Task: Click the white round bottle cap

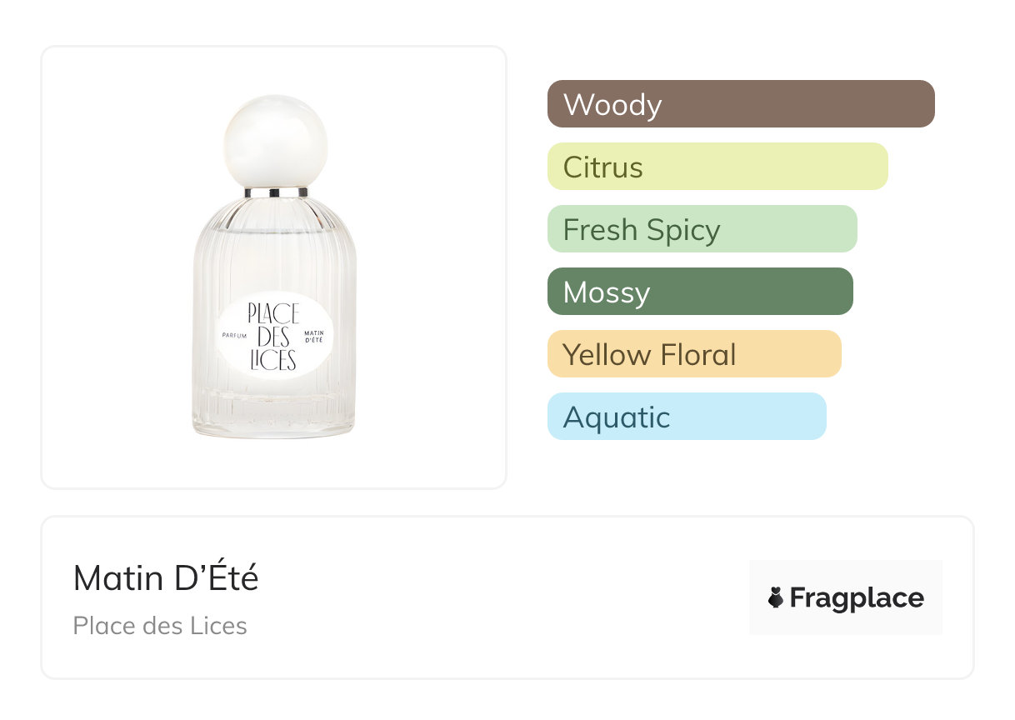Action: tap(276, 142)
